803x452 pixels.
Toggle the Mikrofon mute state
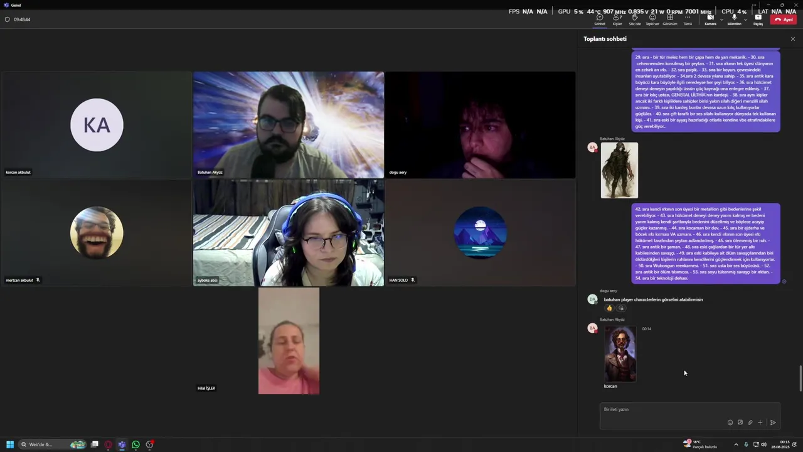coord(734,19)
